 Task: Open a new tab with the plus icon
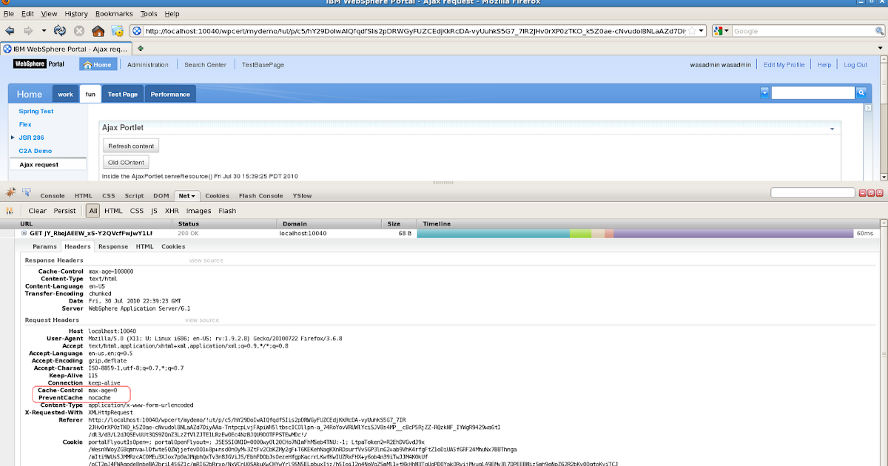(141, 49)
